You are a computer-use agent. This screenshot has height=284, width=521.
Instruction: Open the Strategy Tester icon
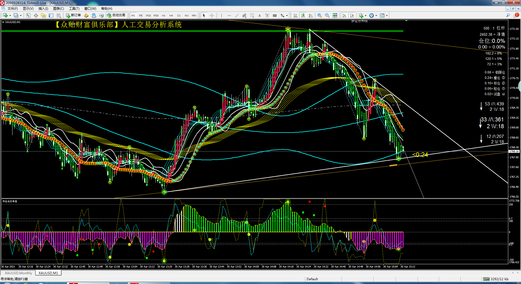click(x=59, y=15)
